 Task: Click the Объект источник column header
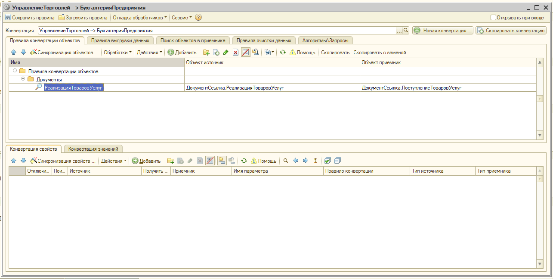(x=272, y=63)
